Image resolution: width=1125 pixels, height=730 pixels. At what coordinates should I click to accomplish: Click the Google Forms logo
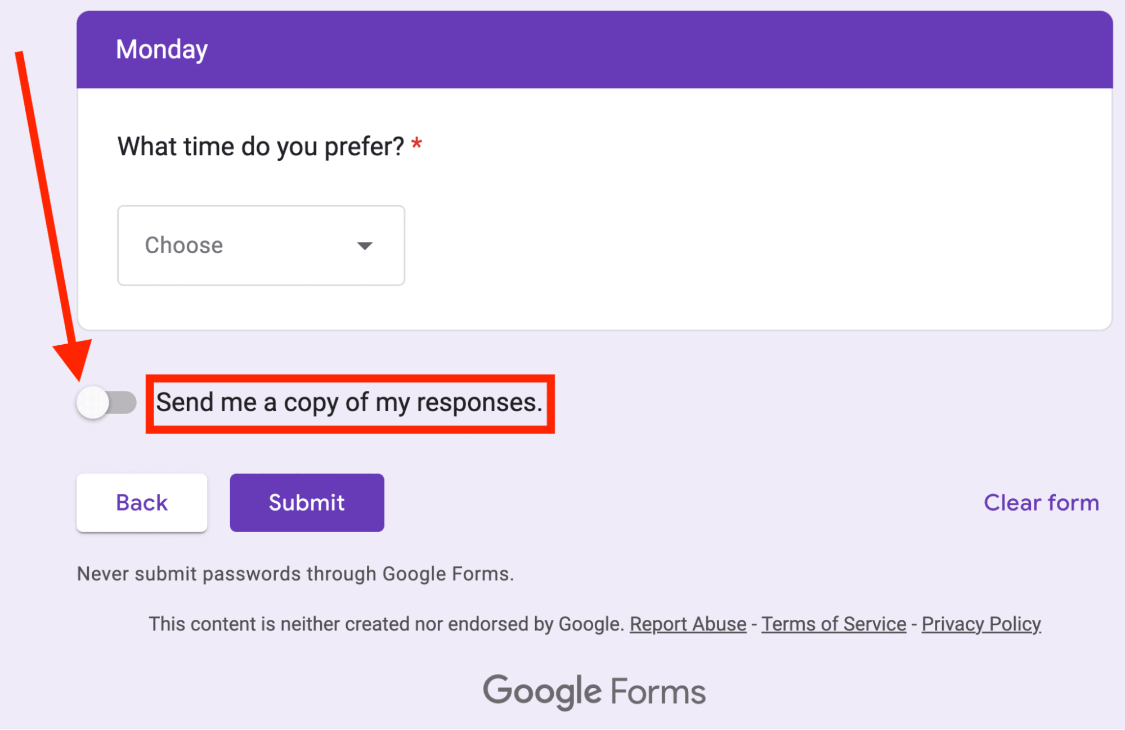pos(594,690)
